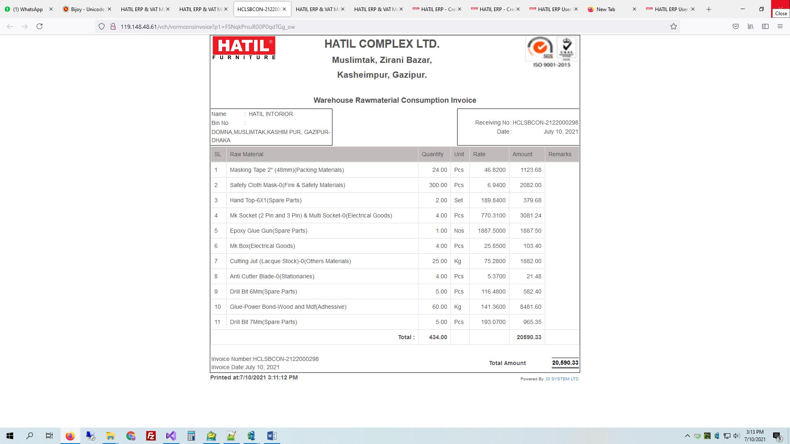Open FileZilla from the taskbar
Image resolution: width=790 pixels, height=444 pixels.
tap(151, 436)
